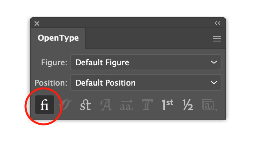Image resolution: width=256 pixels, height=147 pixels.
Task: Click empty tab bar area beside OpenType
Action: click(x=148, y=39)
